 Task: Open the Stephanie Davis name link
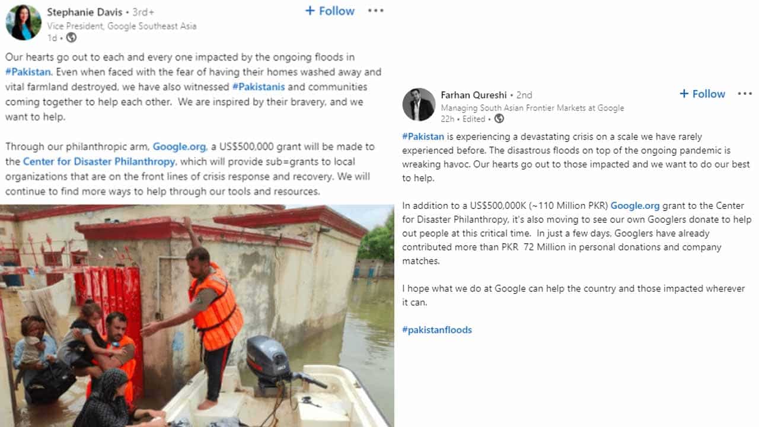[84, 12]
